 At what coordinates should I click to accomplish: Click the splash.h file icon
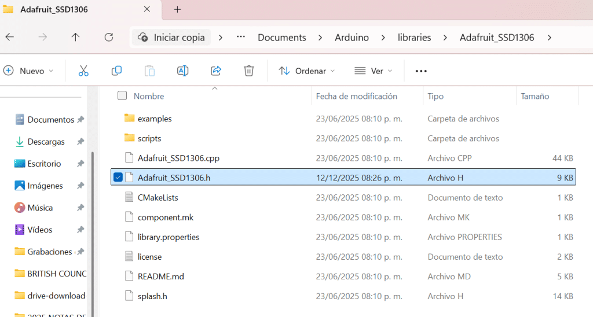coord(129,296)
